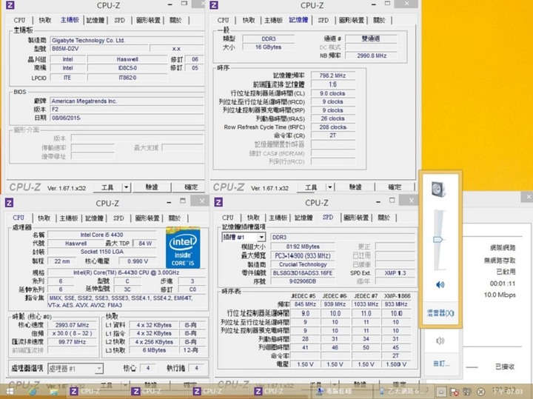This screenshot has width=533, height=399.
Task: Click the circled-X tray icon
Action: [480, 392]
